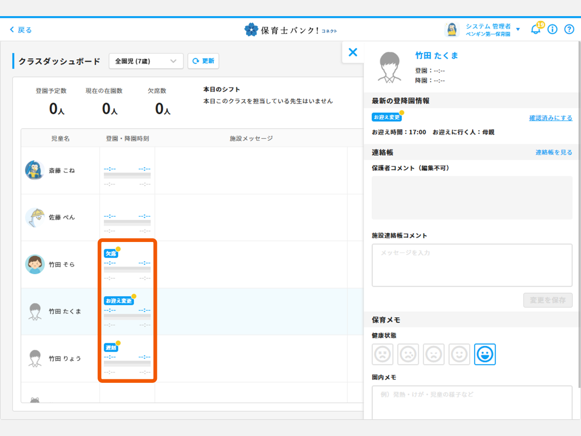The width and height of the screenshot is (581, 436).
Task: Expand the システム管理者 account menu
Action: pos(493,30)
